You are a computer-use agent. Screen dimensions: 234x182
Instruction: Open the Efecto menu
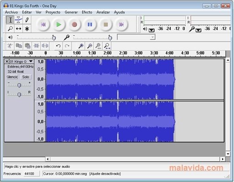87,12
